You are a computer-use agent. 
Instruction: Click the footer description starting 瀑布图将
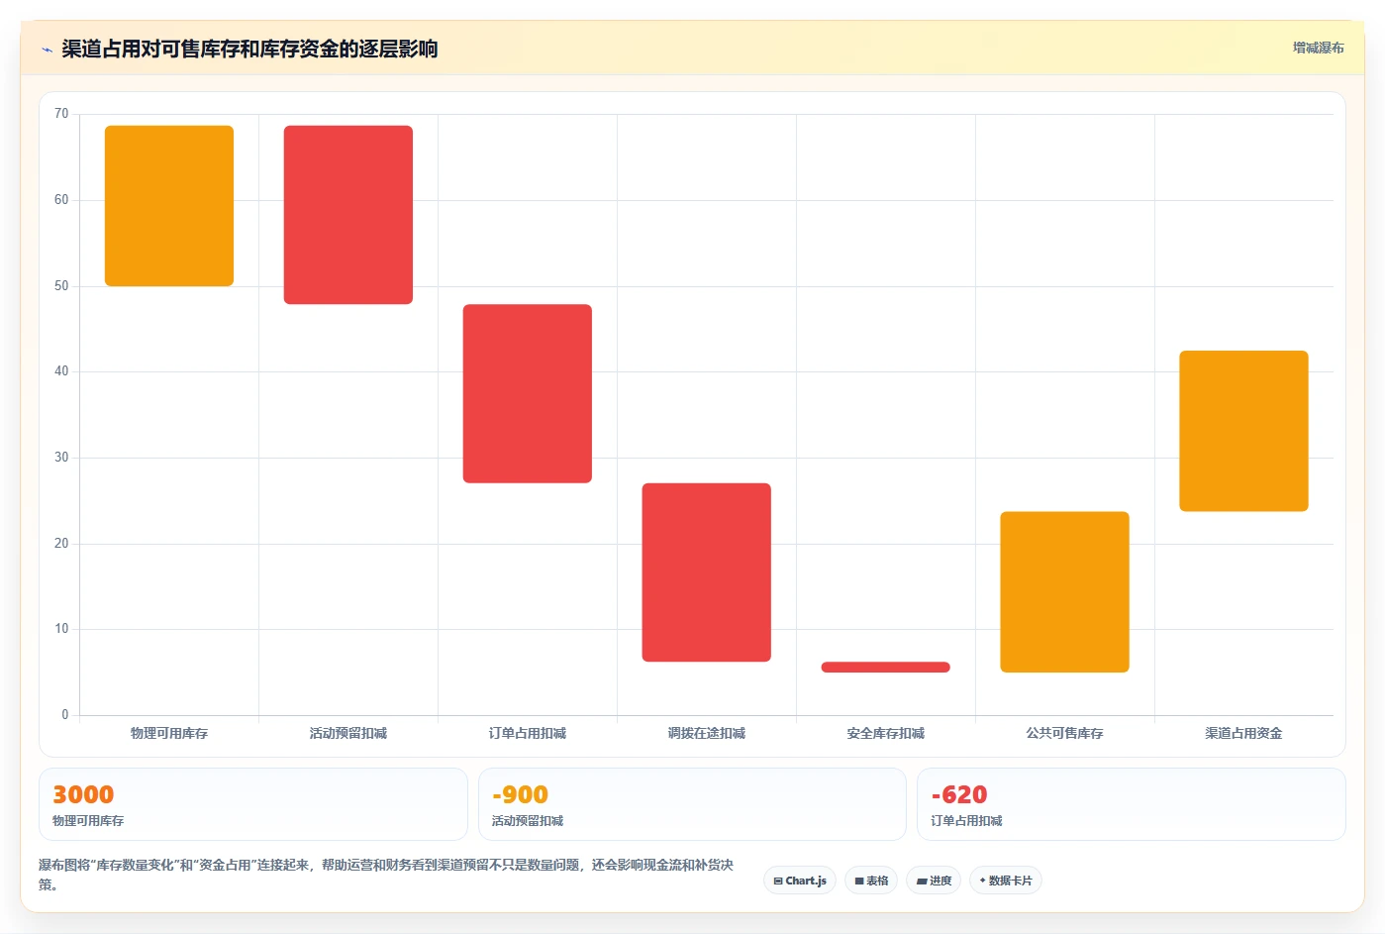[x=386, y=875]
